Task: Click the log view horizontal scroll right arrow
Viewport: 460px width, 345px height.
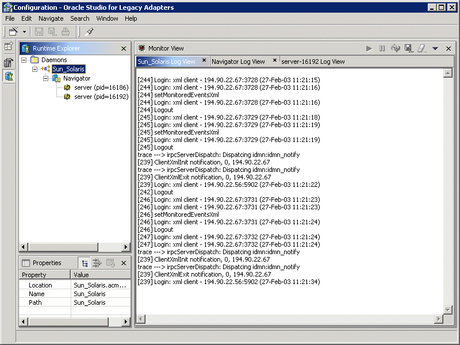Action: [439, 319]
